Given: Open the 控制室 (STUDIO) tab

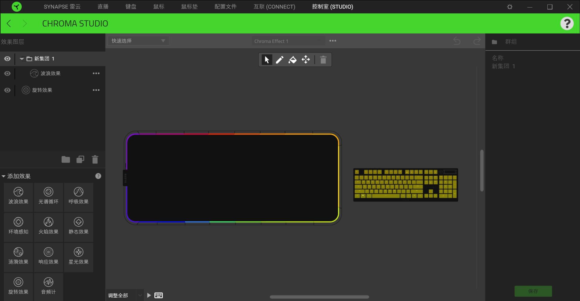Looking at the screenshot, I should pos(332,7).
